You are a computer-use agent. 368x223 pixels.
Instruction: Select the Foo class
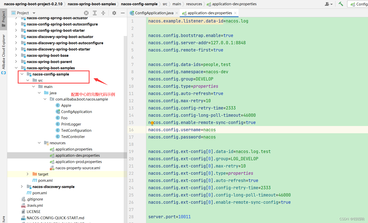tap(61, 118)
